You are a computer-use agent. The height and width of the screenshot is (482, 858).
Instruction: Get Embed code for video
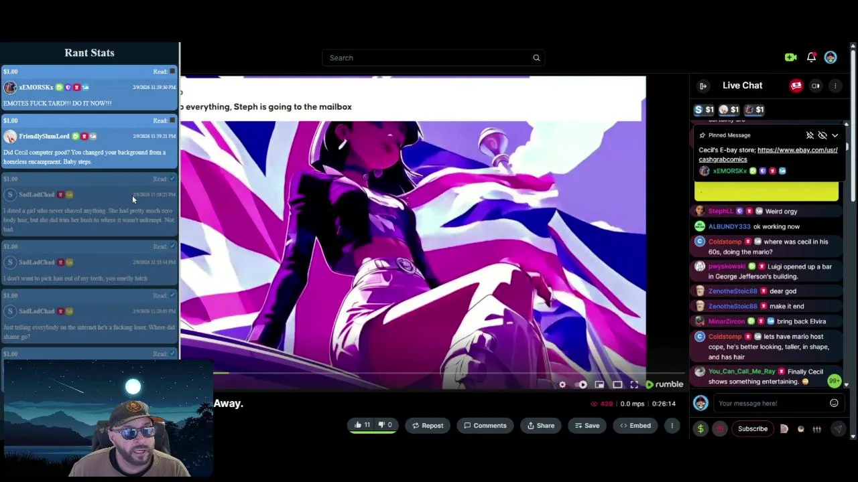pyautogui.click(x=635, y=426)
